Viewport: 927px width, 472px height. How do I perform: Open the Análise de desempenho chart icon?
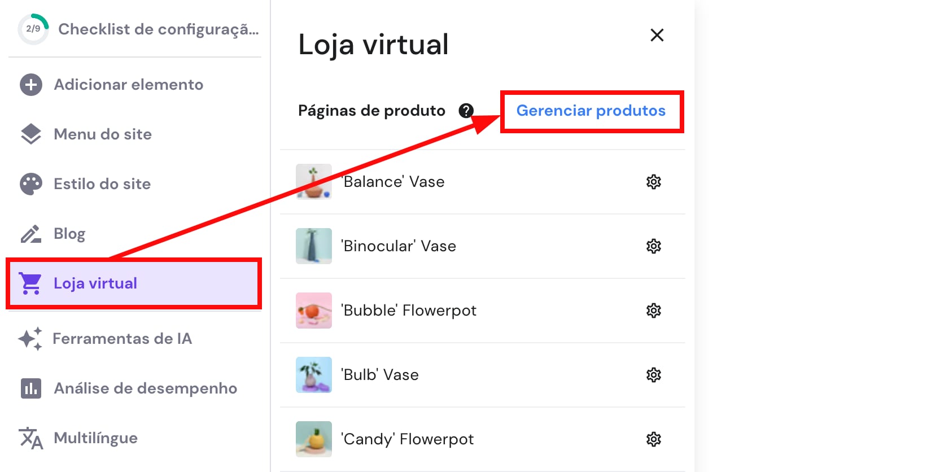30,388
